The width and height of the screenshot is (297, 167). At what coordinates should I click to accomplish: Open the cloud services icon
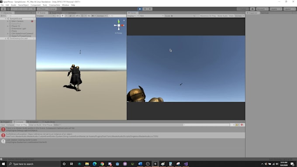252,9
